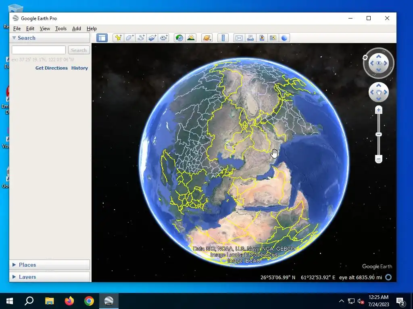Move left with hand-ring arrow
The width and height of the screenshot is (413, 309).
372,92
